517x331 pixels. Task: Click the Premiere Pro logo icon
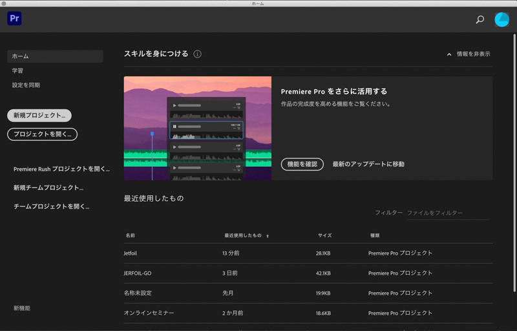pyautogui.click(x=14, y=19)
